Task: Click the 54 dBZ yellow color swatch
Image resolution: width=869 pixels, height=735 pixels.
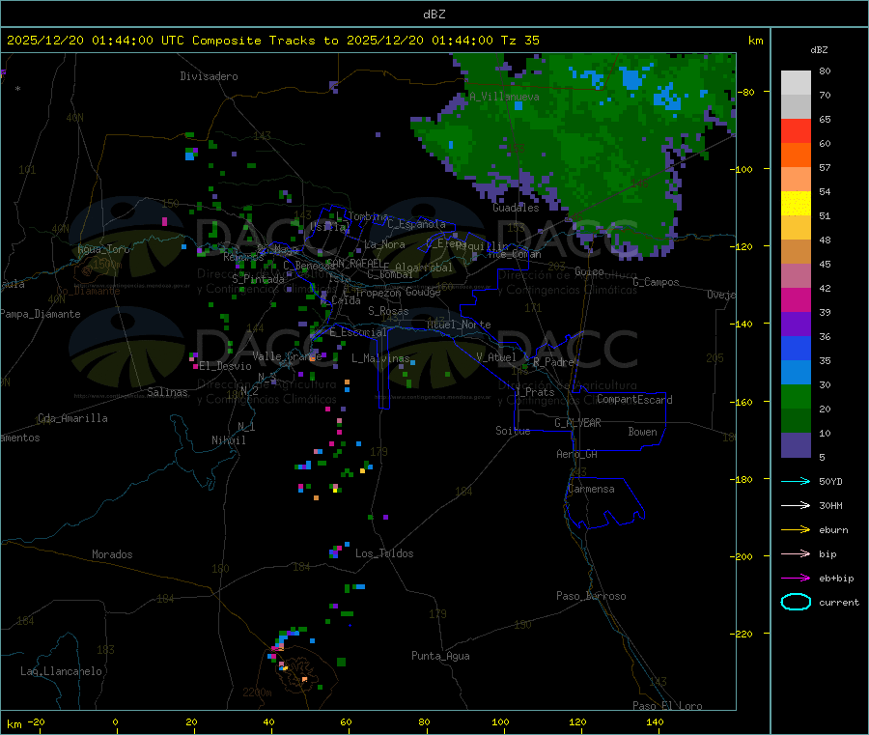Action: coord(796,204)
